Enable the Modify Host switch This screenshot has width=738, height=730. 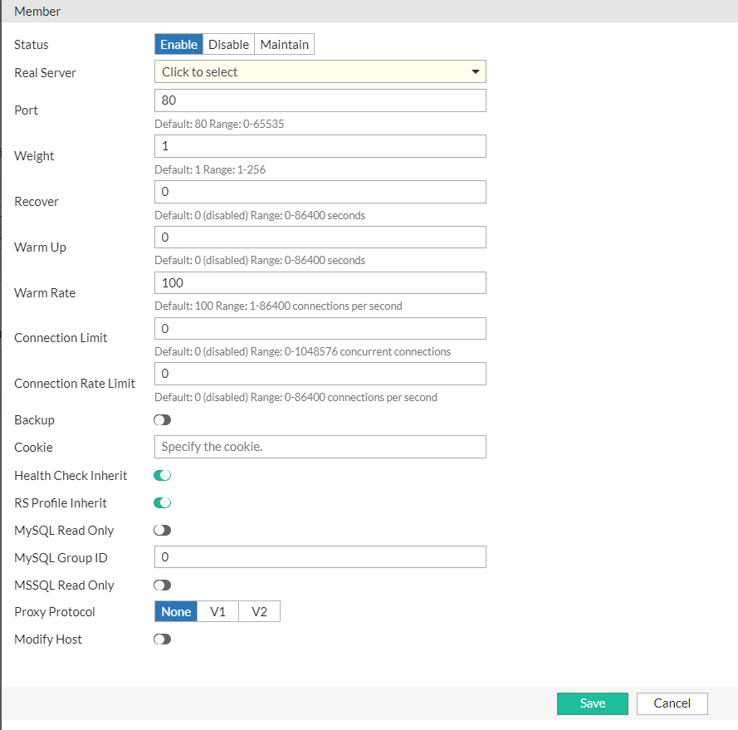[163, 639]
